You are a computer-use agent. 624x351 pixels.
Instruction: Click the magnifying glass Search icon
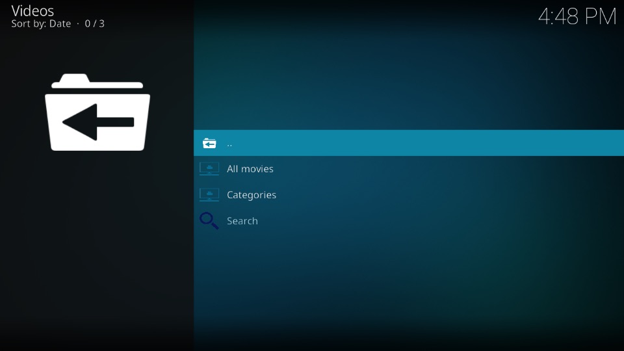(x=209, y=221)
